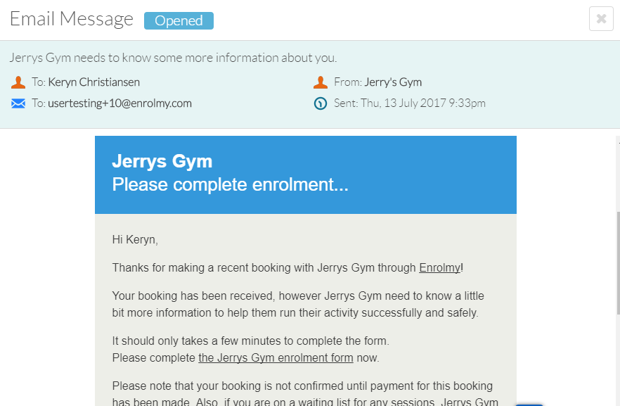Click the email subject line text
The width and height of the screenshot is (620, 406).
(x=173, y=58)
